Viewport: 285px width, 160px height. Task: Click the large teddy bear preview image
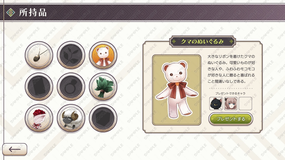(177, 90)
